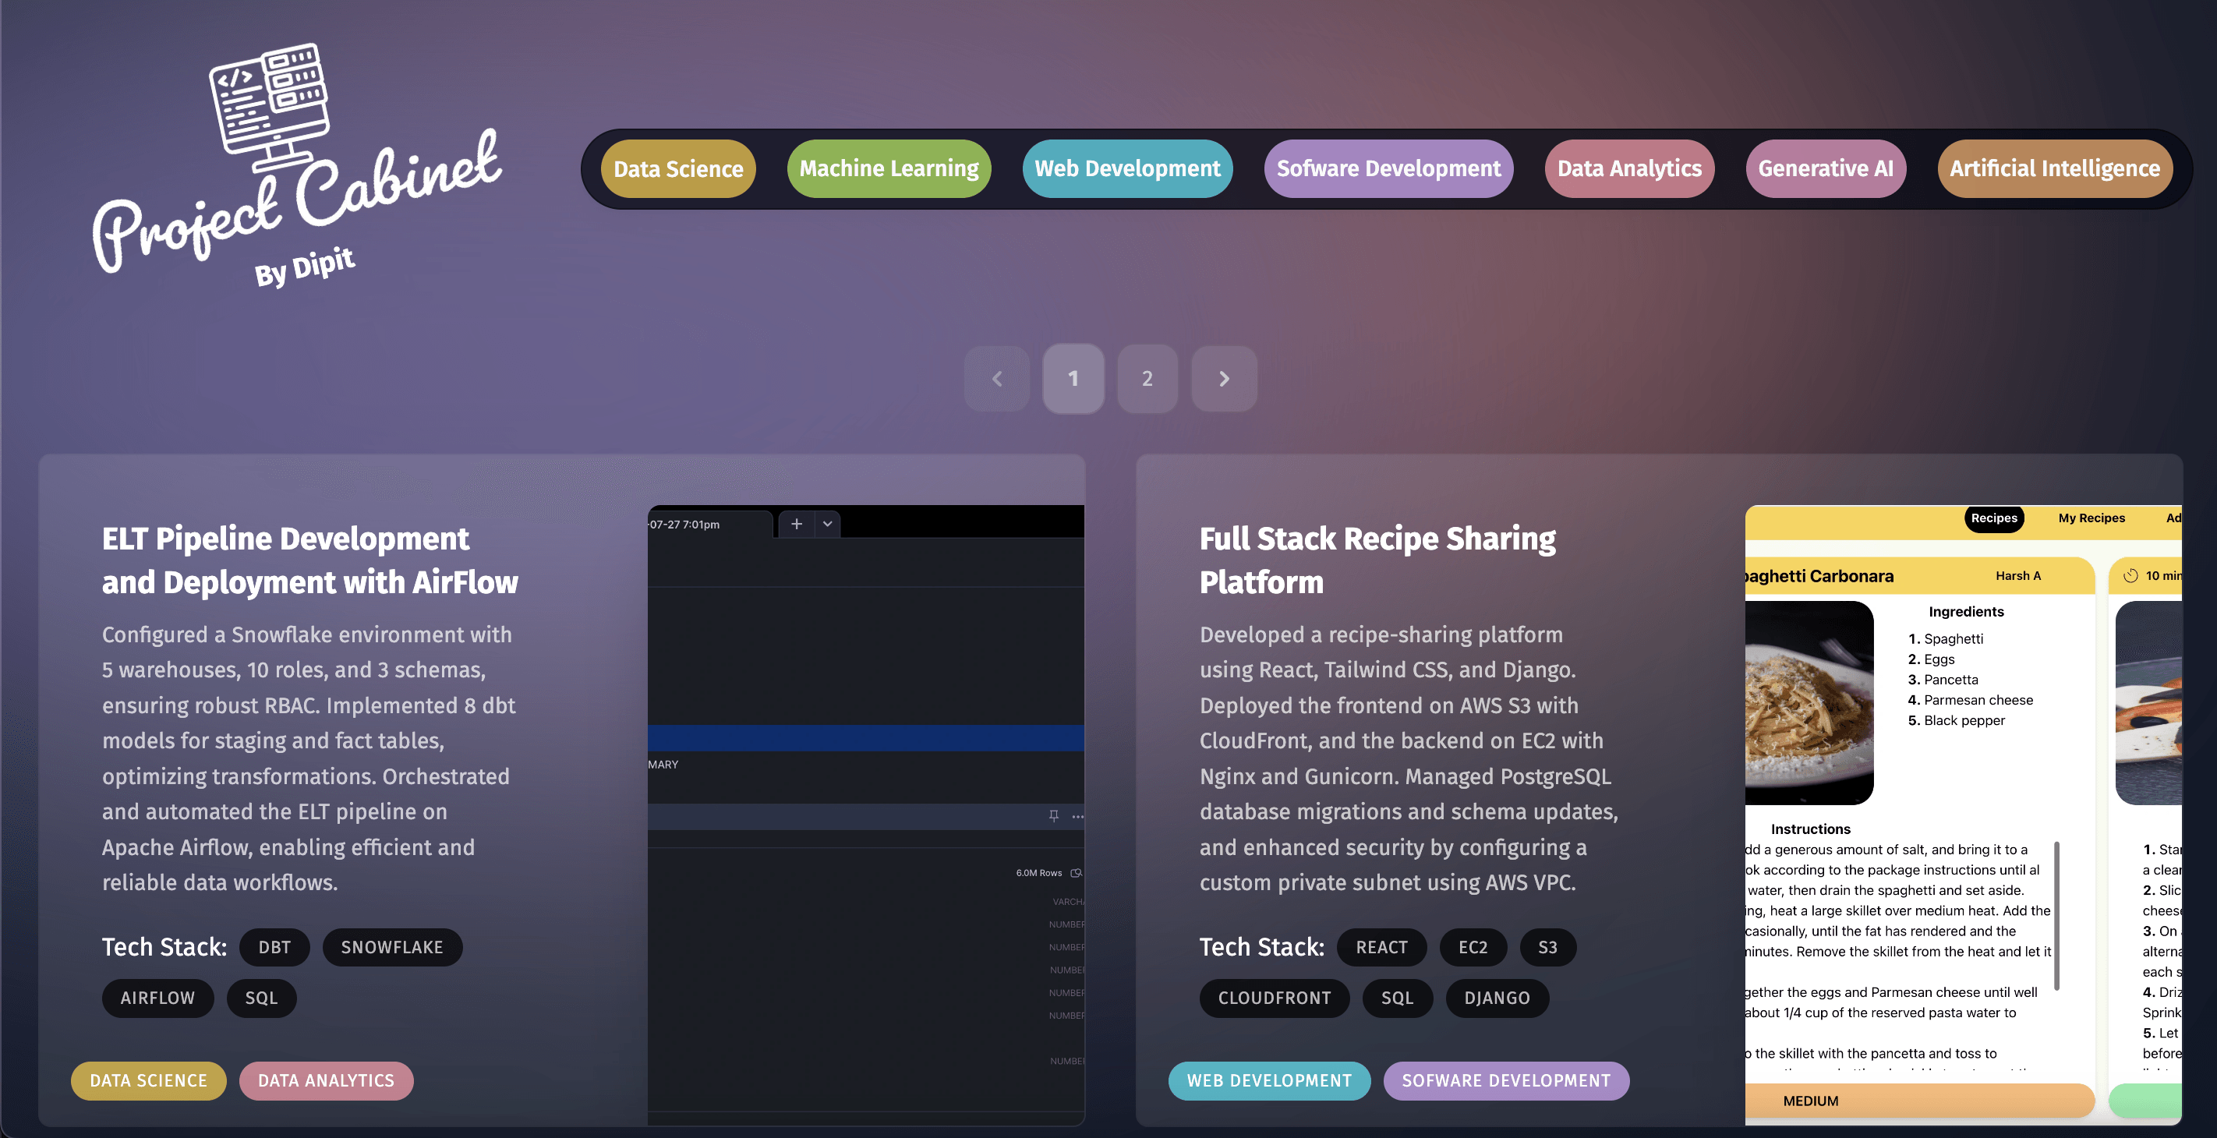Click SQL chip on Recipe Platform card

pos(1398,998)
